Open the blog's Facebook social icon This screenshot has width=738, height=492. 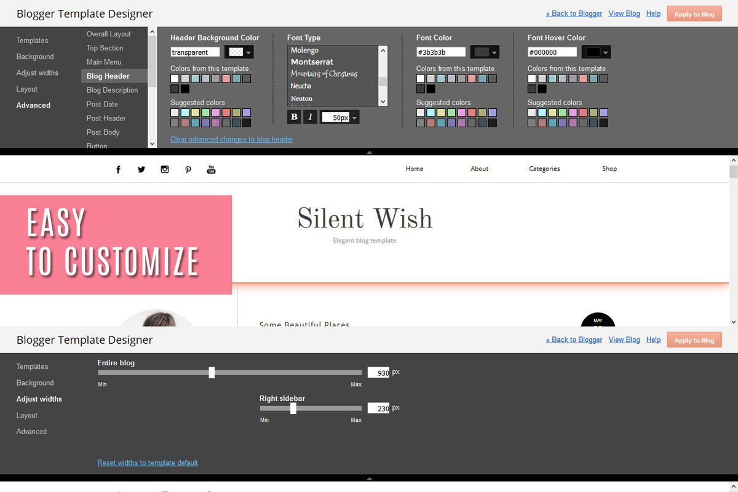[119, 170]
